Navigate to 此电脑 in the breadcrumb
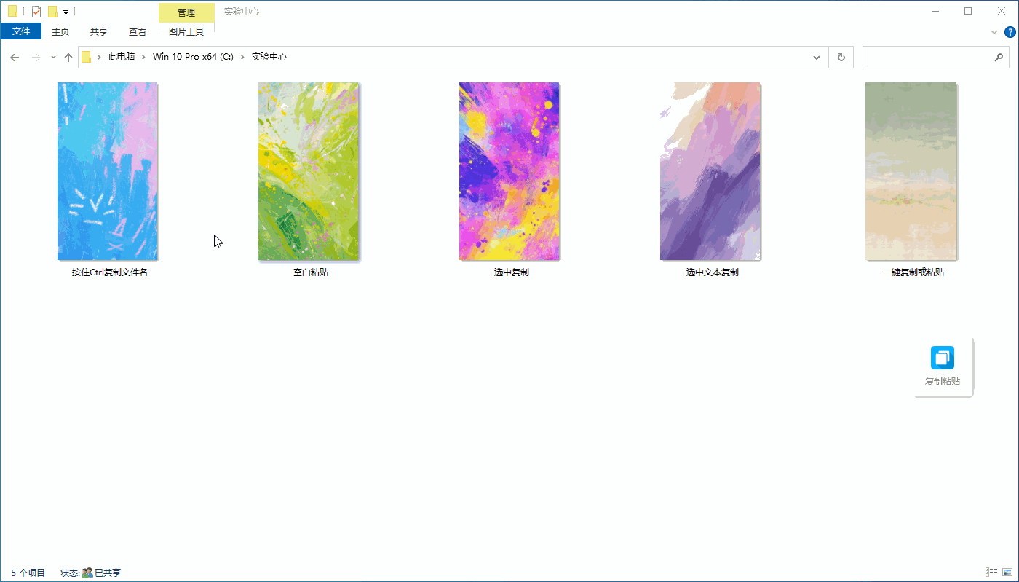 click(x=122, y=57)
